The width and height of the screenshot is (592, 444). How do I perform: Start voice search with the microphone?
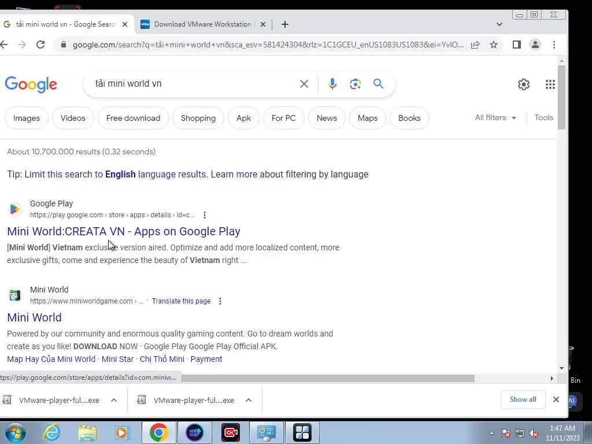click(x=332, y=84)
